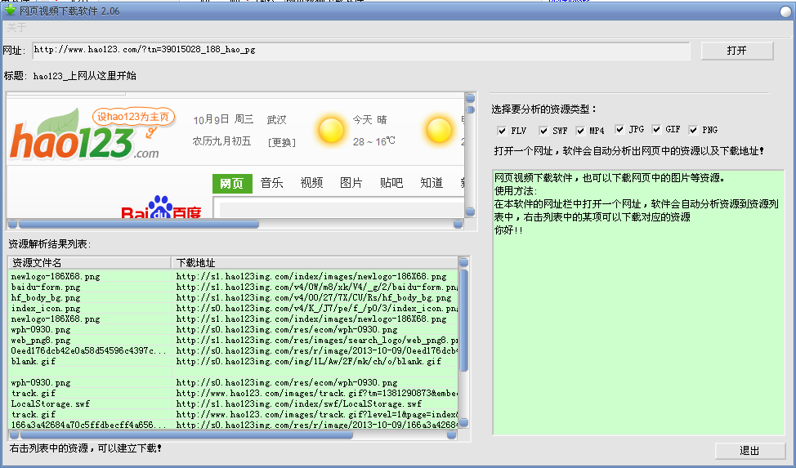Click the preview pane scroll-left arrow
This screenshot has width=796, height=468.
point(13,224)
